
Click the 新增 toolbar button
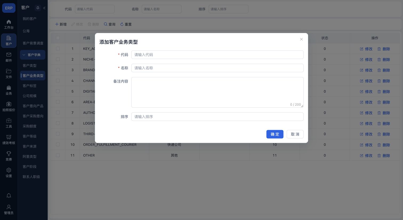(61, 24)
